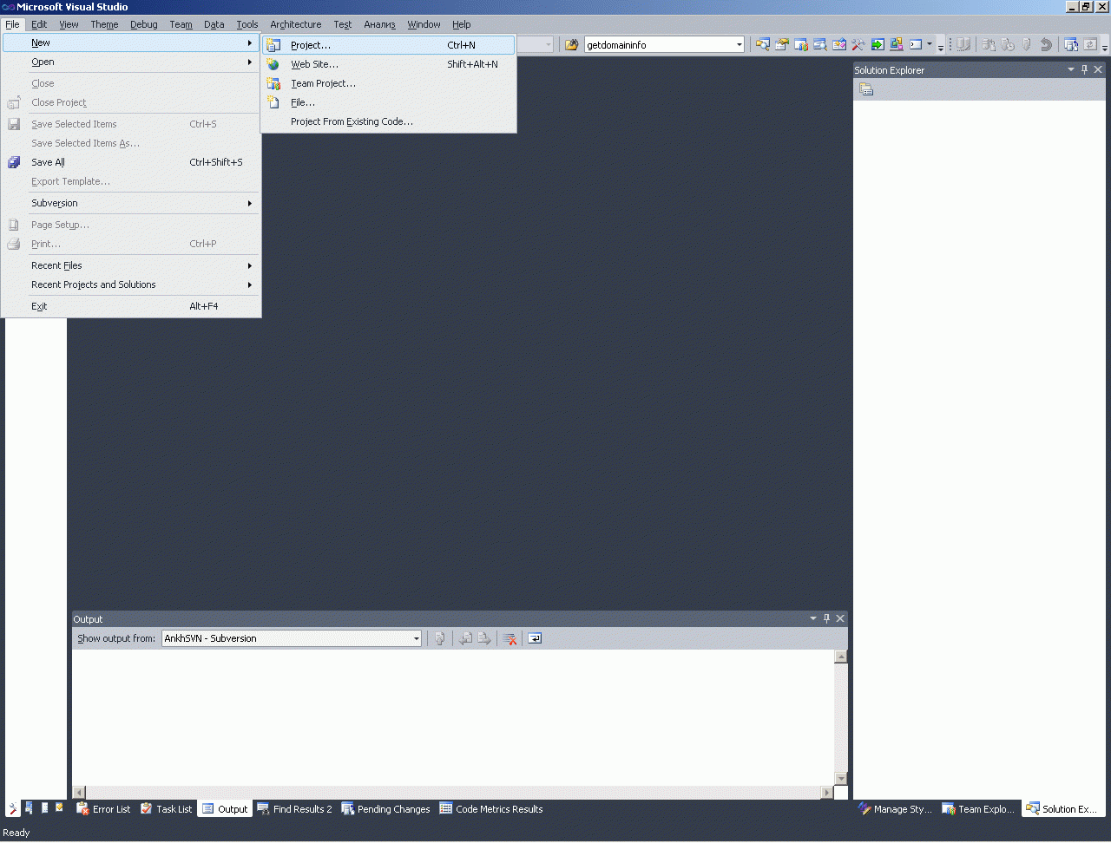
Task: Switch to the Task List tab
Action: click(166, 809)
